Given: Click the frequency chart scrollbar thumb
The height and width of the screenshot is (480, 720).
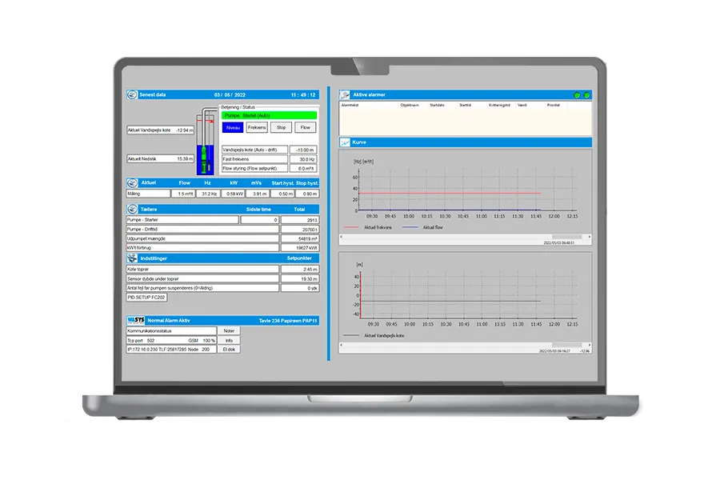Looking at the screenshot, I should (x=566, y=237).
